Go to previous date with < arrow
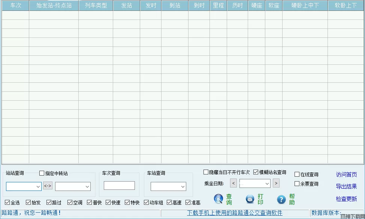This screenshot has height=219, width=365. [x=233, y=183]
